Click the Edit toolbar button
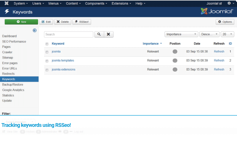 (46, 22)
